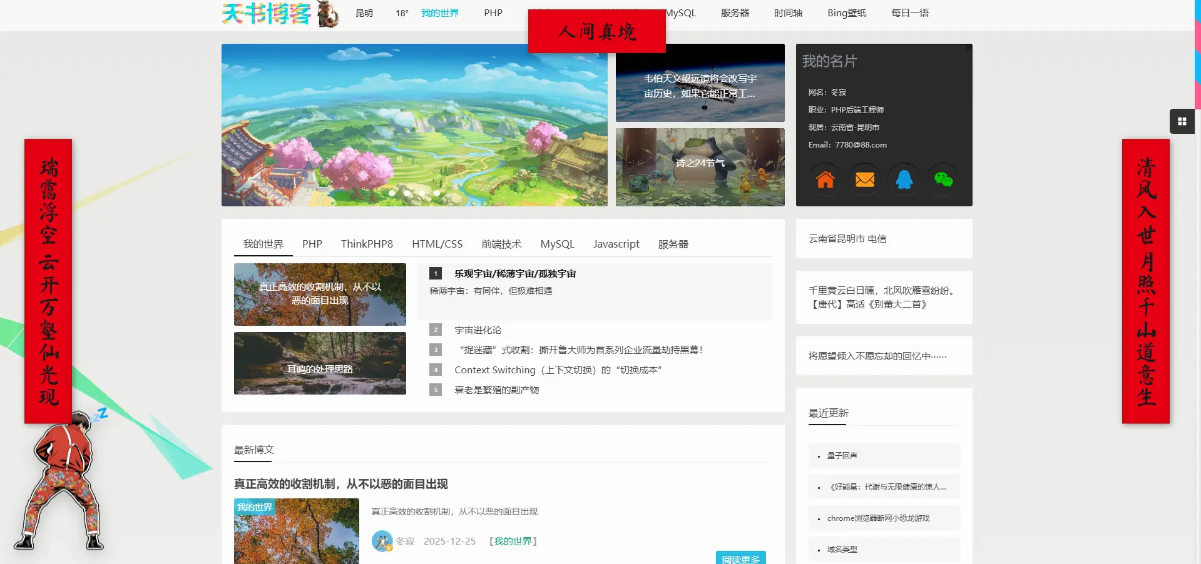Open the 每日一语 navigation item

[910, 13]
